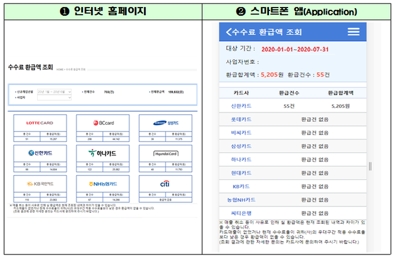
Task: Click the Samsung 삼성카드 logo tile
Action: pyautogui.click(x=166, y=123)
